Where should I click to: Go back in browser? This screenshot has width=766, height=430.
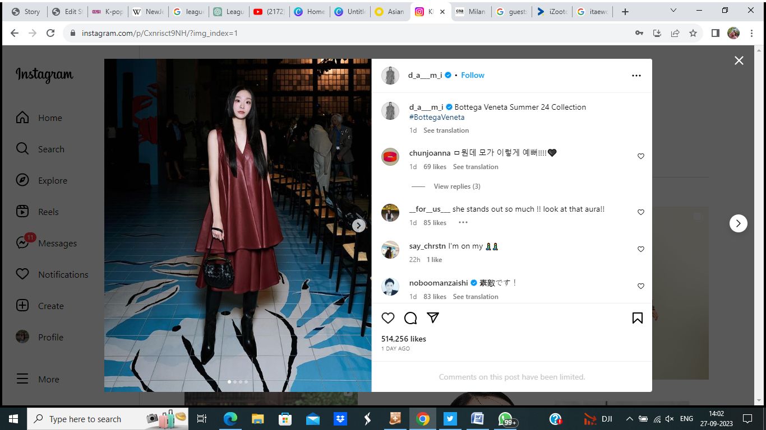[15, 33]
